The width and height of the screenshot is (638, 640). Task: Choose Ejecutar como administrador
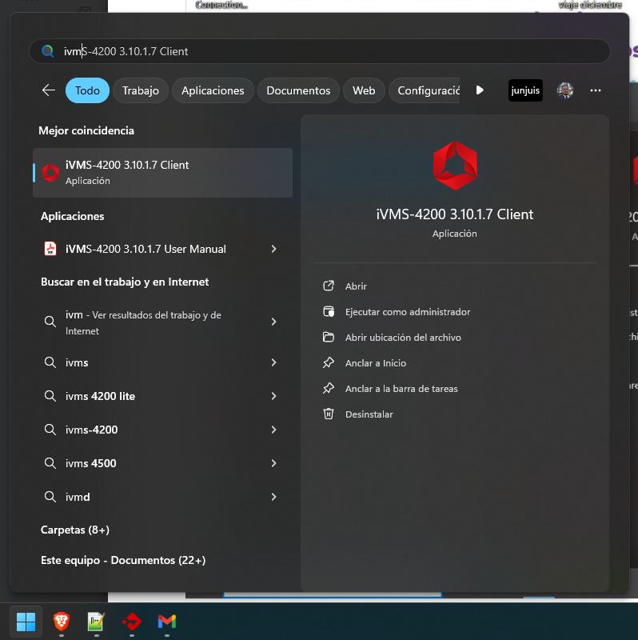coord(407,312)
